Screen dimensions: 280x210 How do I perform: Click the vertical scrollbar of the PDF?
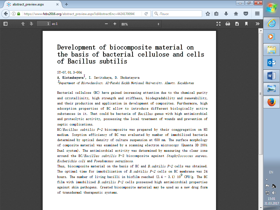261,109
